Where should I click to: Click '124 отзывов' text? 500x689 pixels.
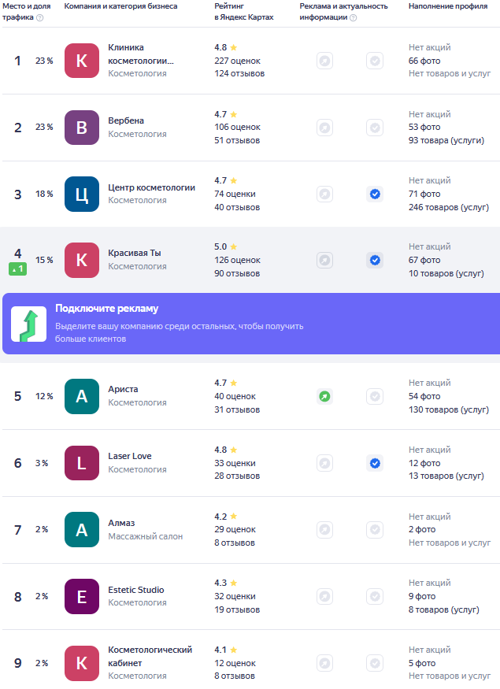[x=239, y=73]
